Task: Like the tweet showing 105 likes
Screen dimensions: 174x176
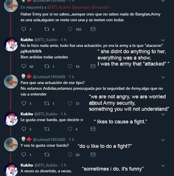Action: [x=70, y=29]
